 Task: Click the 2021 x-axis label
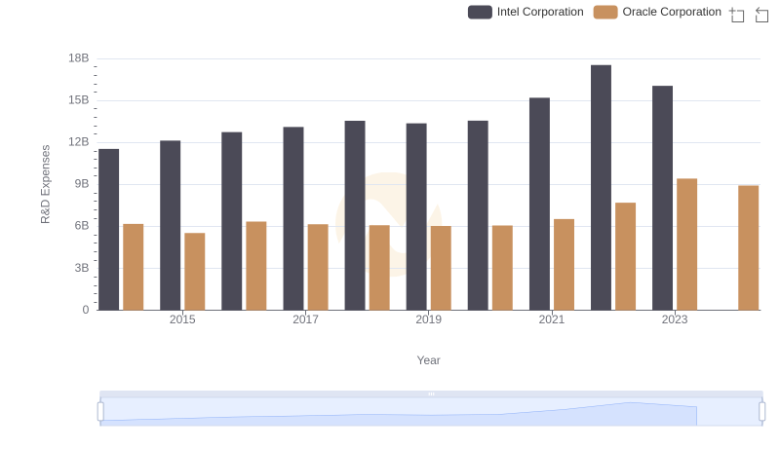tap(552, 319)
